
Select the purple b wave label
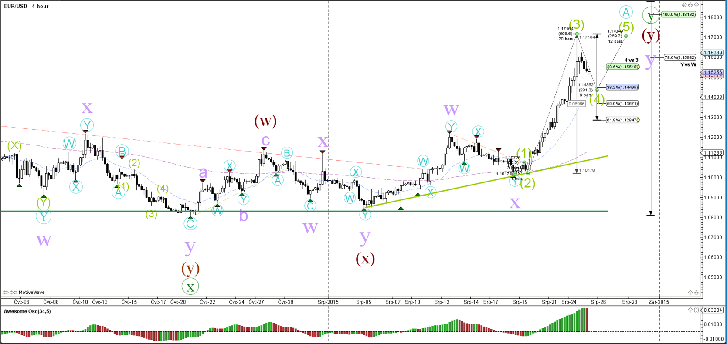pos(244,215)
